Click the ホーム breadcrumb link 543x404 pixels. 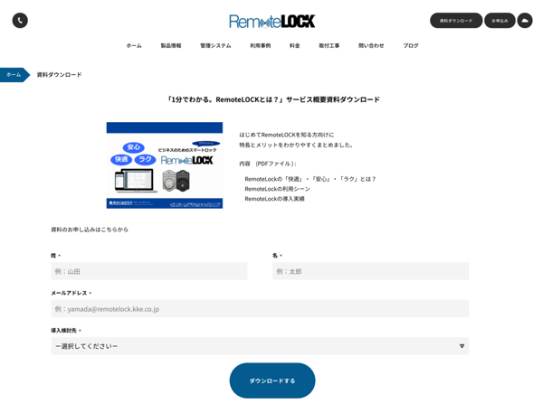click(14, 75)
